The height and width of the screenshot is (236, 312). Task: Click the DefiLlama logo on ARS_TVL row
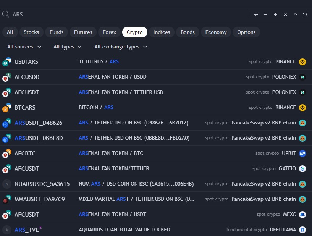click(302, 230)
